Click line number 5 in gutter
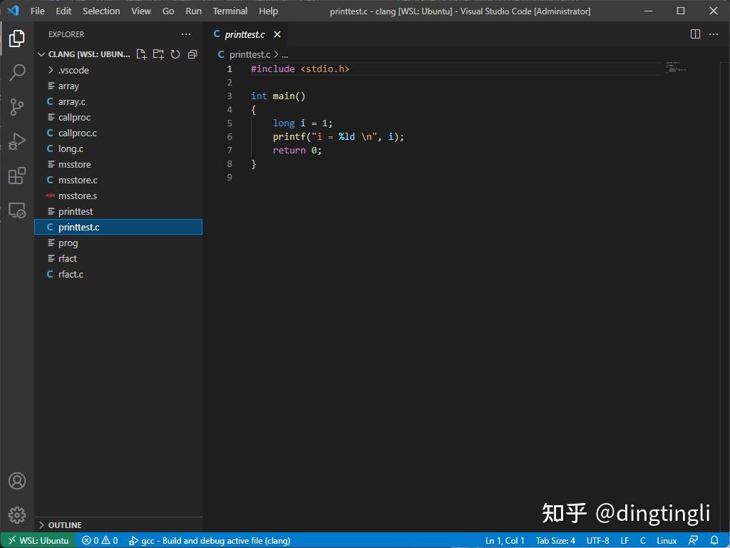Viewport: 730px width, 548px height. pyautogui.click(x=229, y=123)
